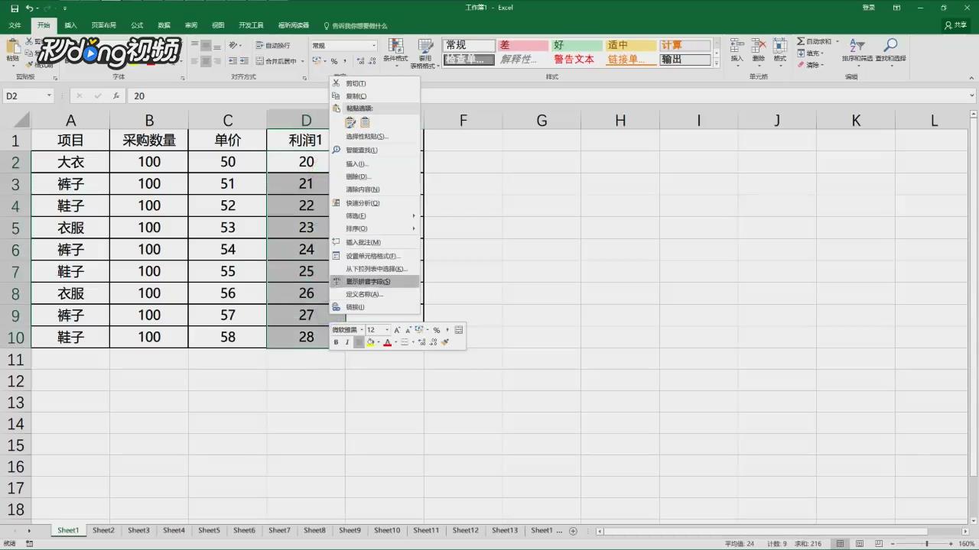Click Share (共享) button at top right
979x550 pixels.
956,25
